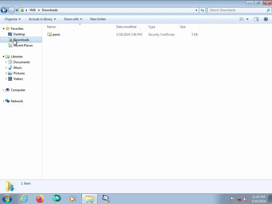Screen dimensions: 272x204
Task: Open the Music library
Action: tap(18, 68)
